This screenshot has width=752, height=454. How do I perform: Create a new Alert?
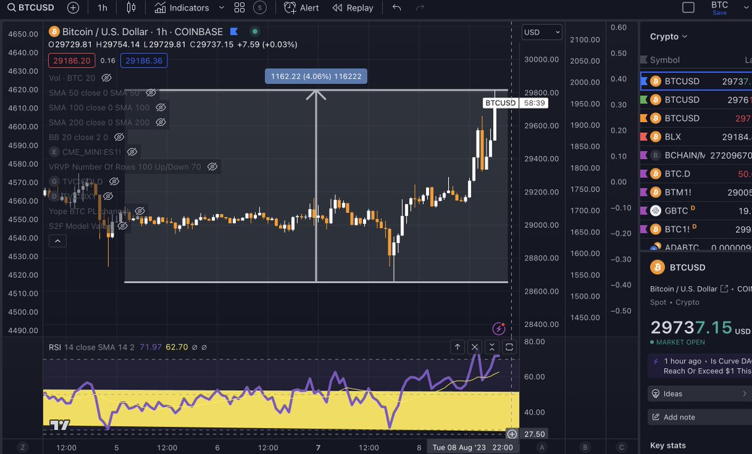301,8
